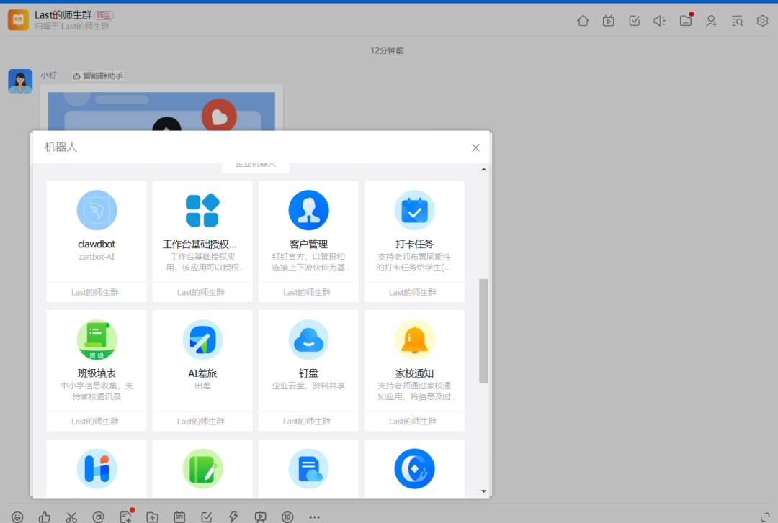778x523 pixels.
Task: Pick the 家校通知 bell icon
Action: tap(414, 340)
